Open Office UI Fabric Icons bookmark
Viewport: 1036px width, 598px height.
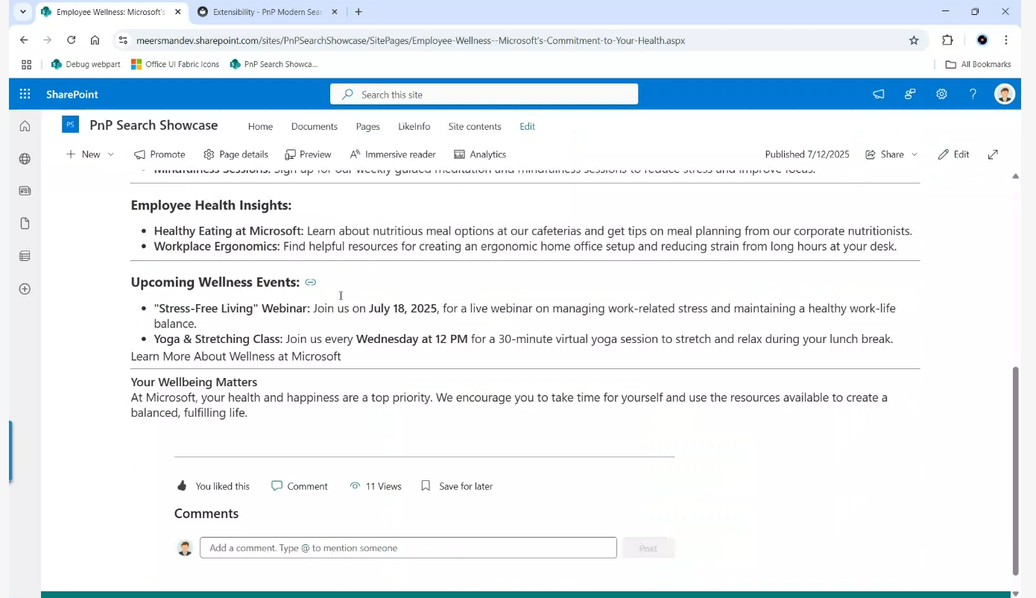click(175, 64)
